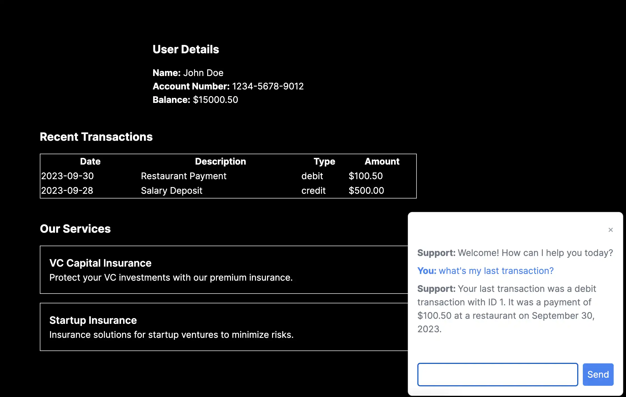Select the 2023-09-28 date cell
Viewport: 626px width, 397px height.
coord(67,191)
